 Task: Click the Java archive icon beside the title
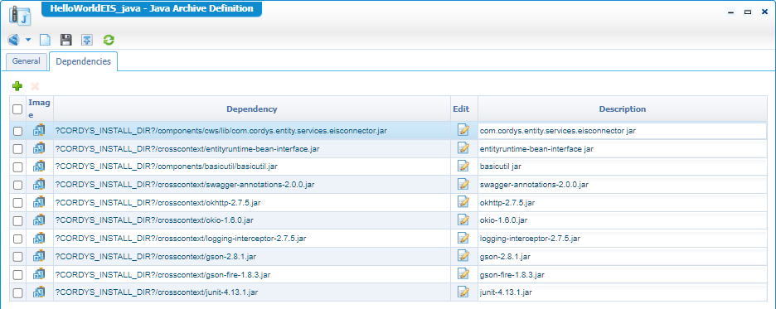pos(20,16)
